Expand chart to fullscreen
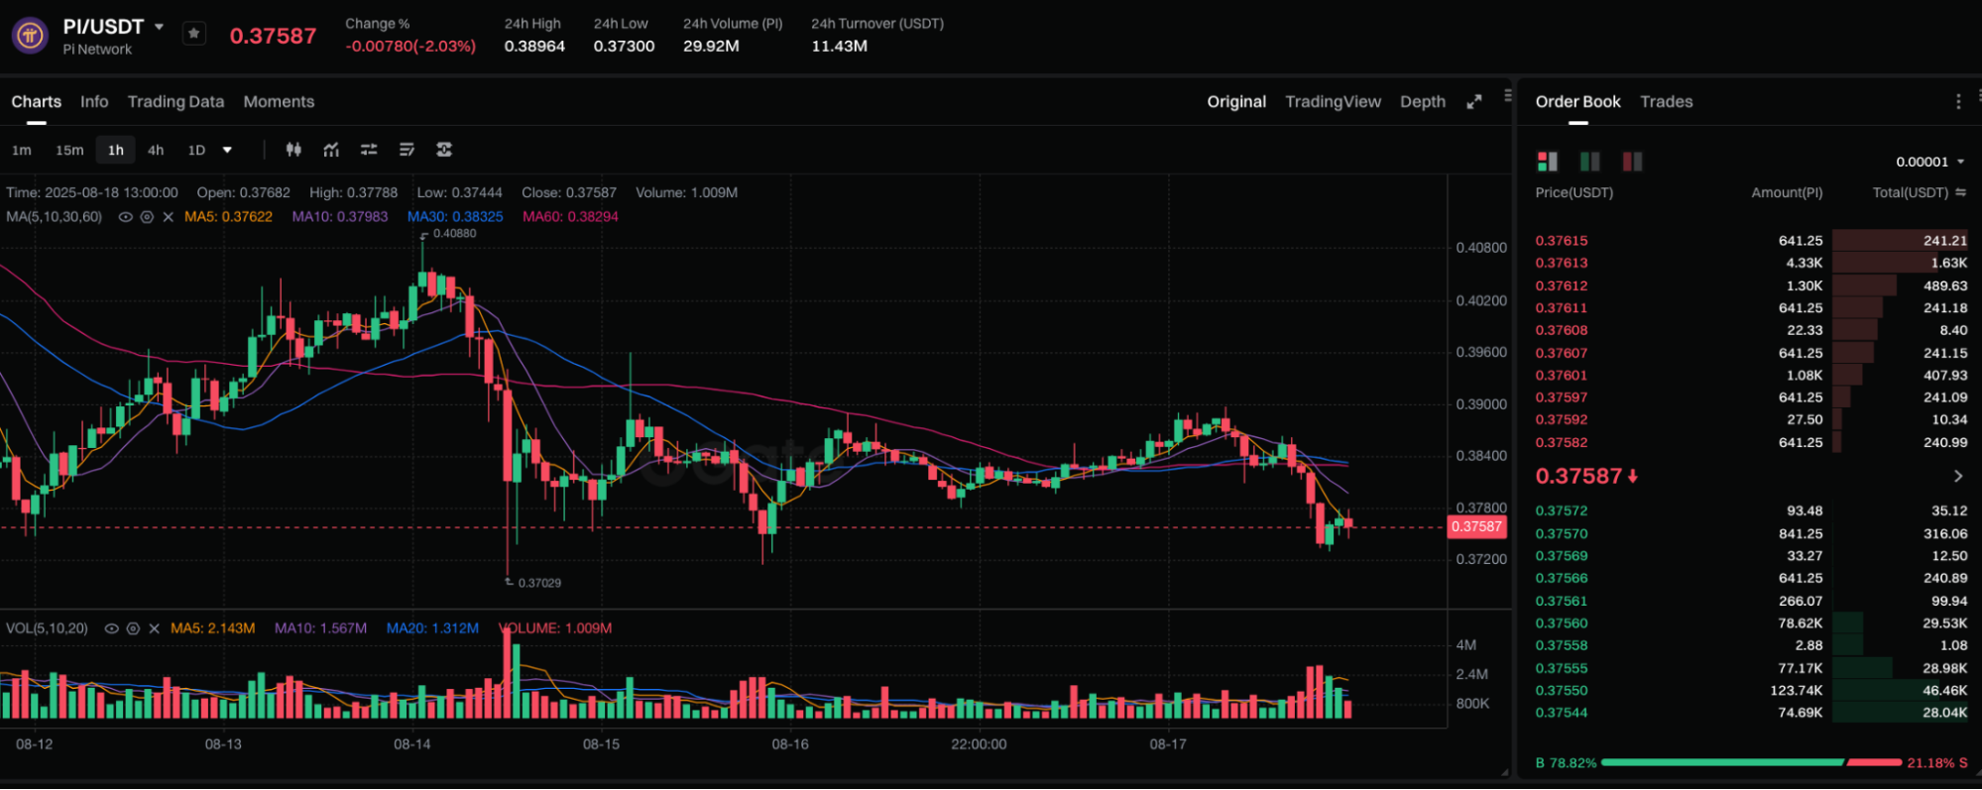1982x790 pixels. click(x=1474, y=102)
